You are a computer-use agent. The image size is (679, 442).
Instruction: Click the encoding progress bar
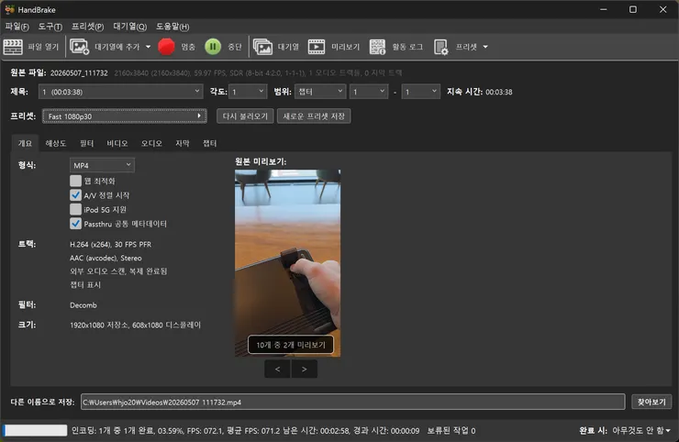[x=36, y=430]
